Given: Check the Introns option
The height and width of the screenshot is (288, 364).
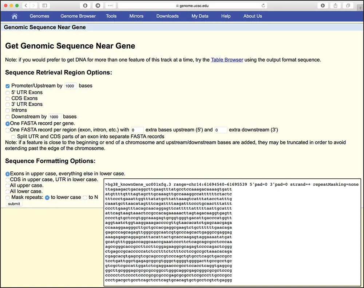Looking at the screenshot, I should point(8,110).
